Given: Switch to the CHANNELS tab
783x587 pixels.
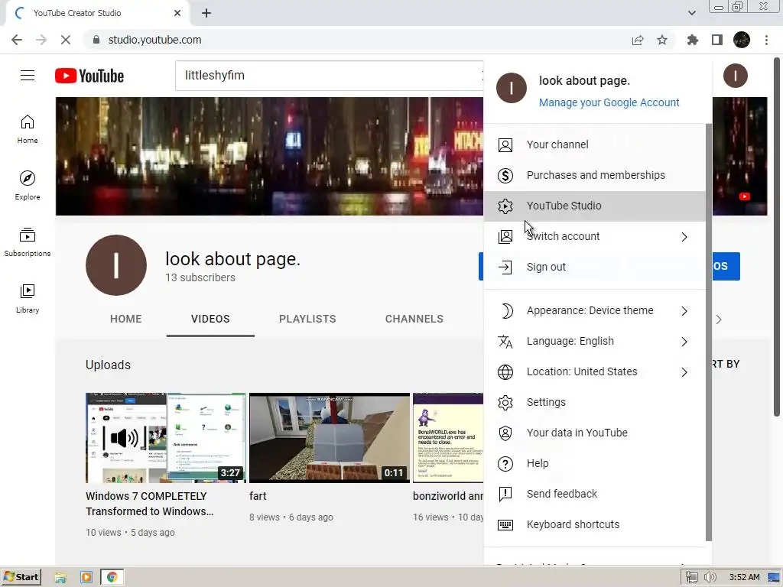Looking at the screenshot, I should [414, 319].
